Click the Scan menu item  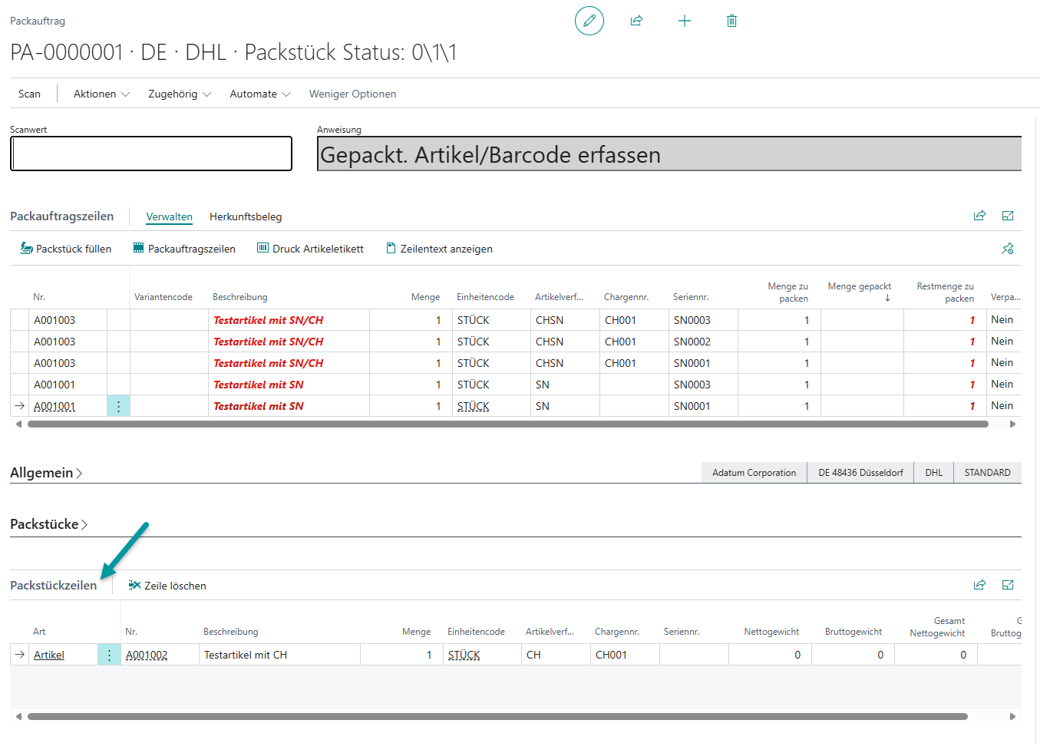(x=29, y=94)
